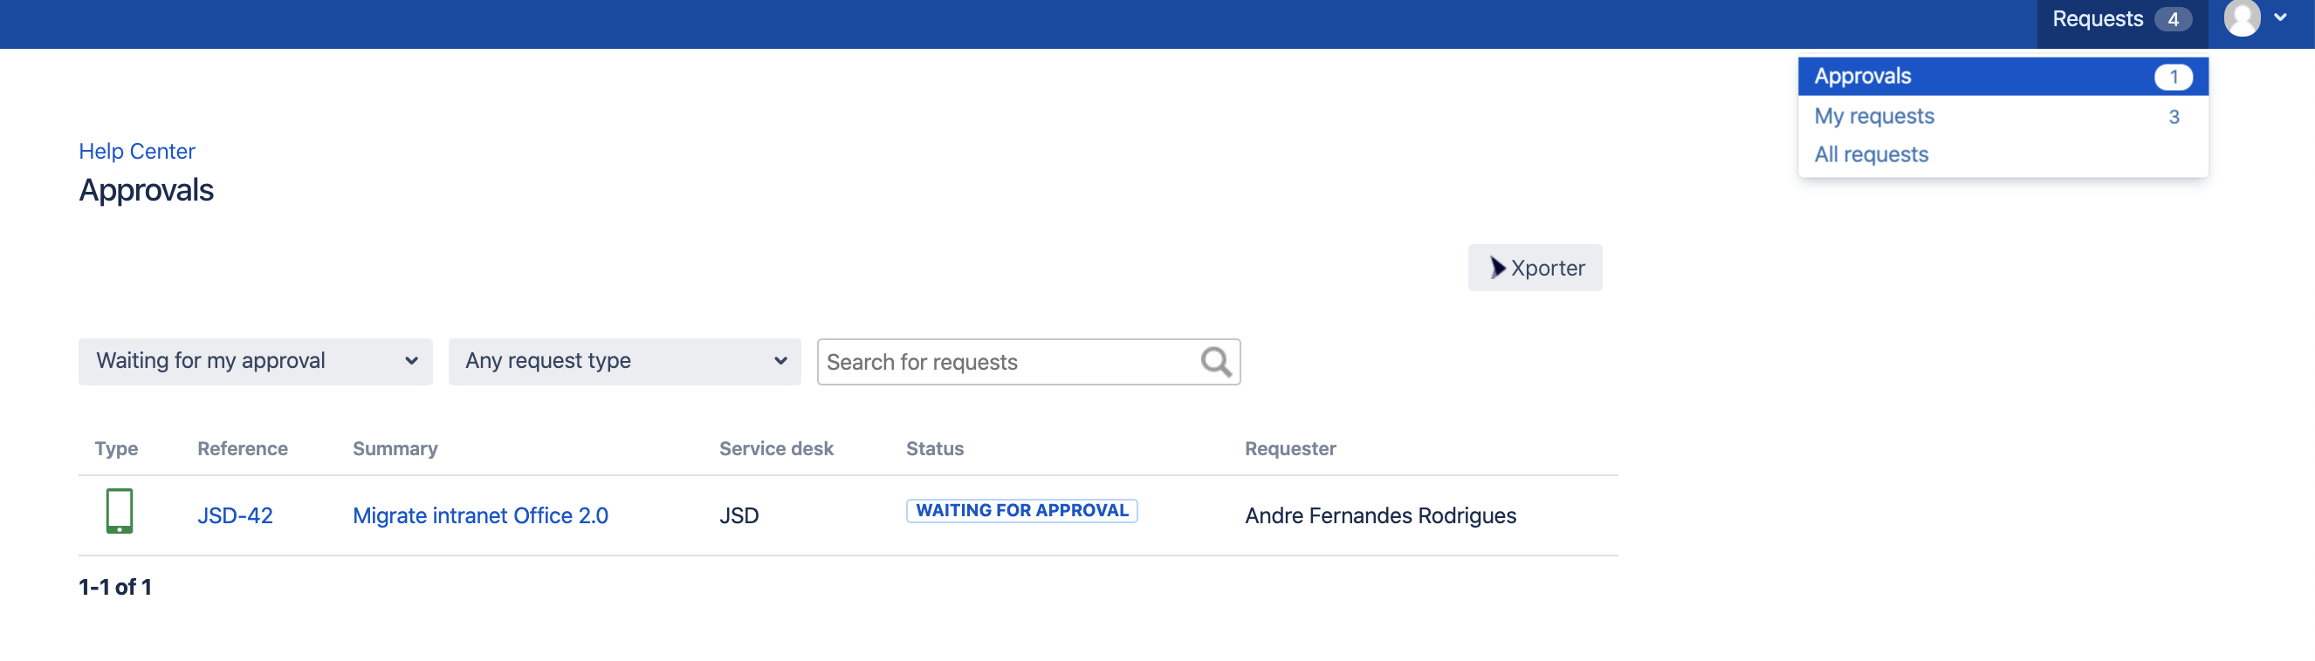Click the Xporter arrow logo icon
The width and height of the screenshot is (2315, 661).
[1496, 268]
